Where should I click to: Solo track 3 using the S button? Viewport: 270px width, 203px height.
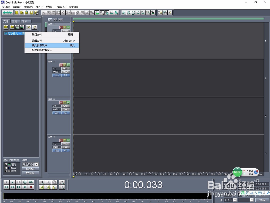point(65,103)
